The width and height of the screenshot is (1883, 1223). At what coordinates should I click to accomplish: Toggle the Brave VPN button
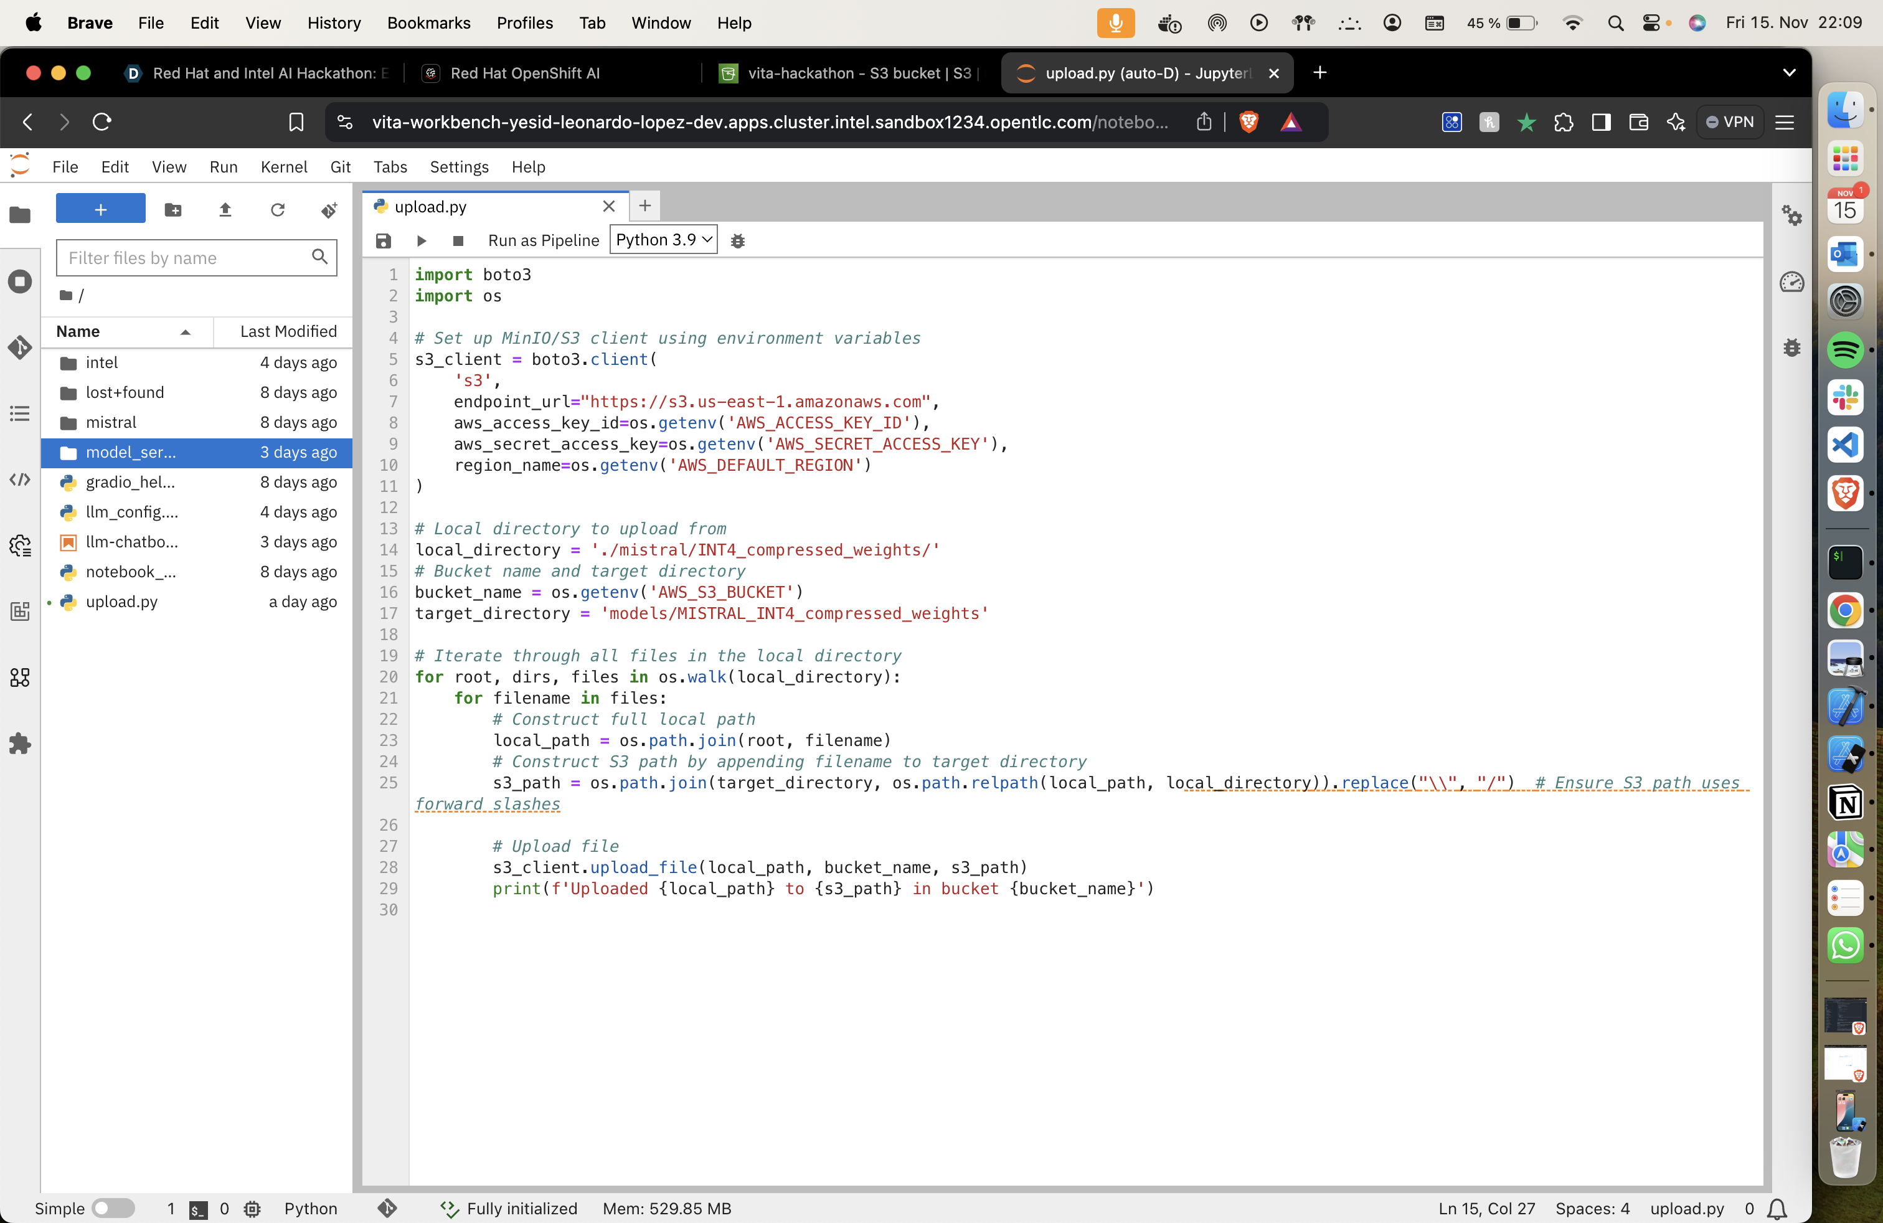click(x=1730, y=122)
